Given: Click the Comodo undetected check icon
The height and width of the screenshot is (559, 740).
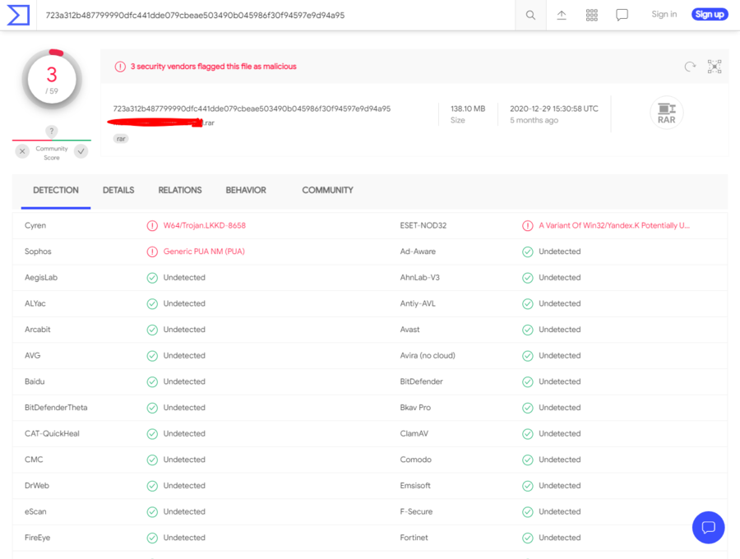Looking at the screenshot, I should point(528,460).
